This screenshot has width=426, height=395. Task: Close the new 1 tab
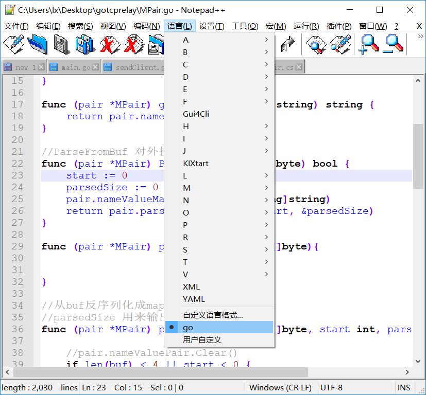point(41,67)
